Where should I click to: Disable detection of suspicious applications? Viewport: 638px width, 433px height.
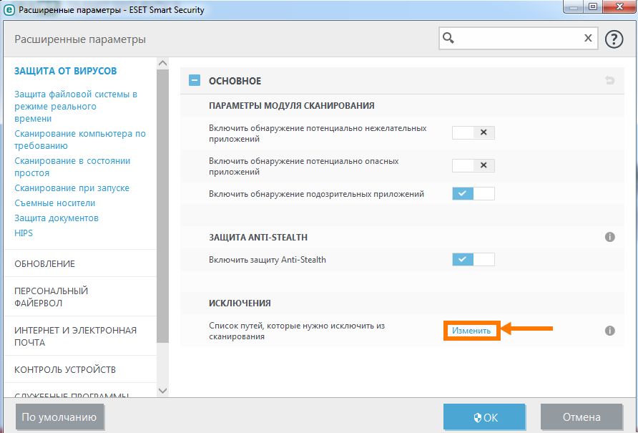point(473,193)
